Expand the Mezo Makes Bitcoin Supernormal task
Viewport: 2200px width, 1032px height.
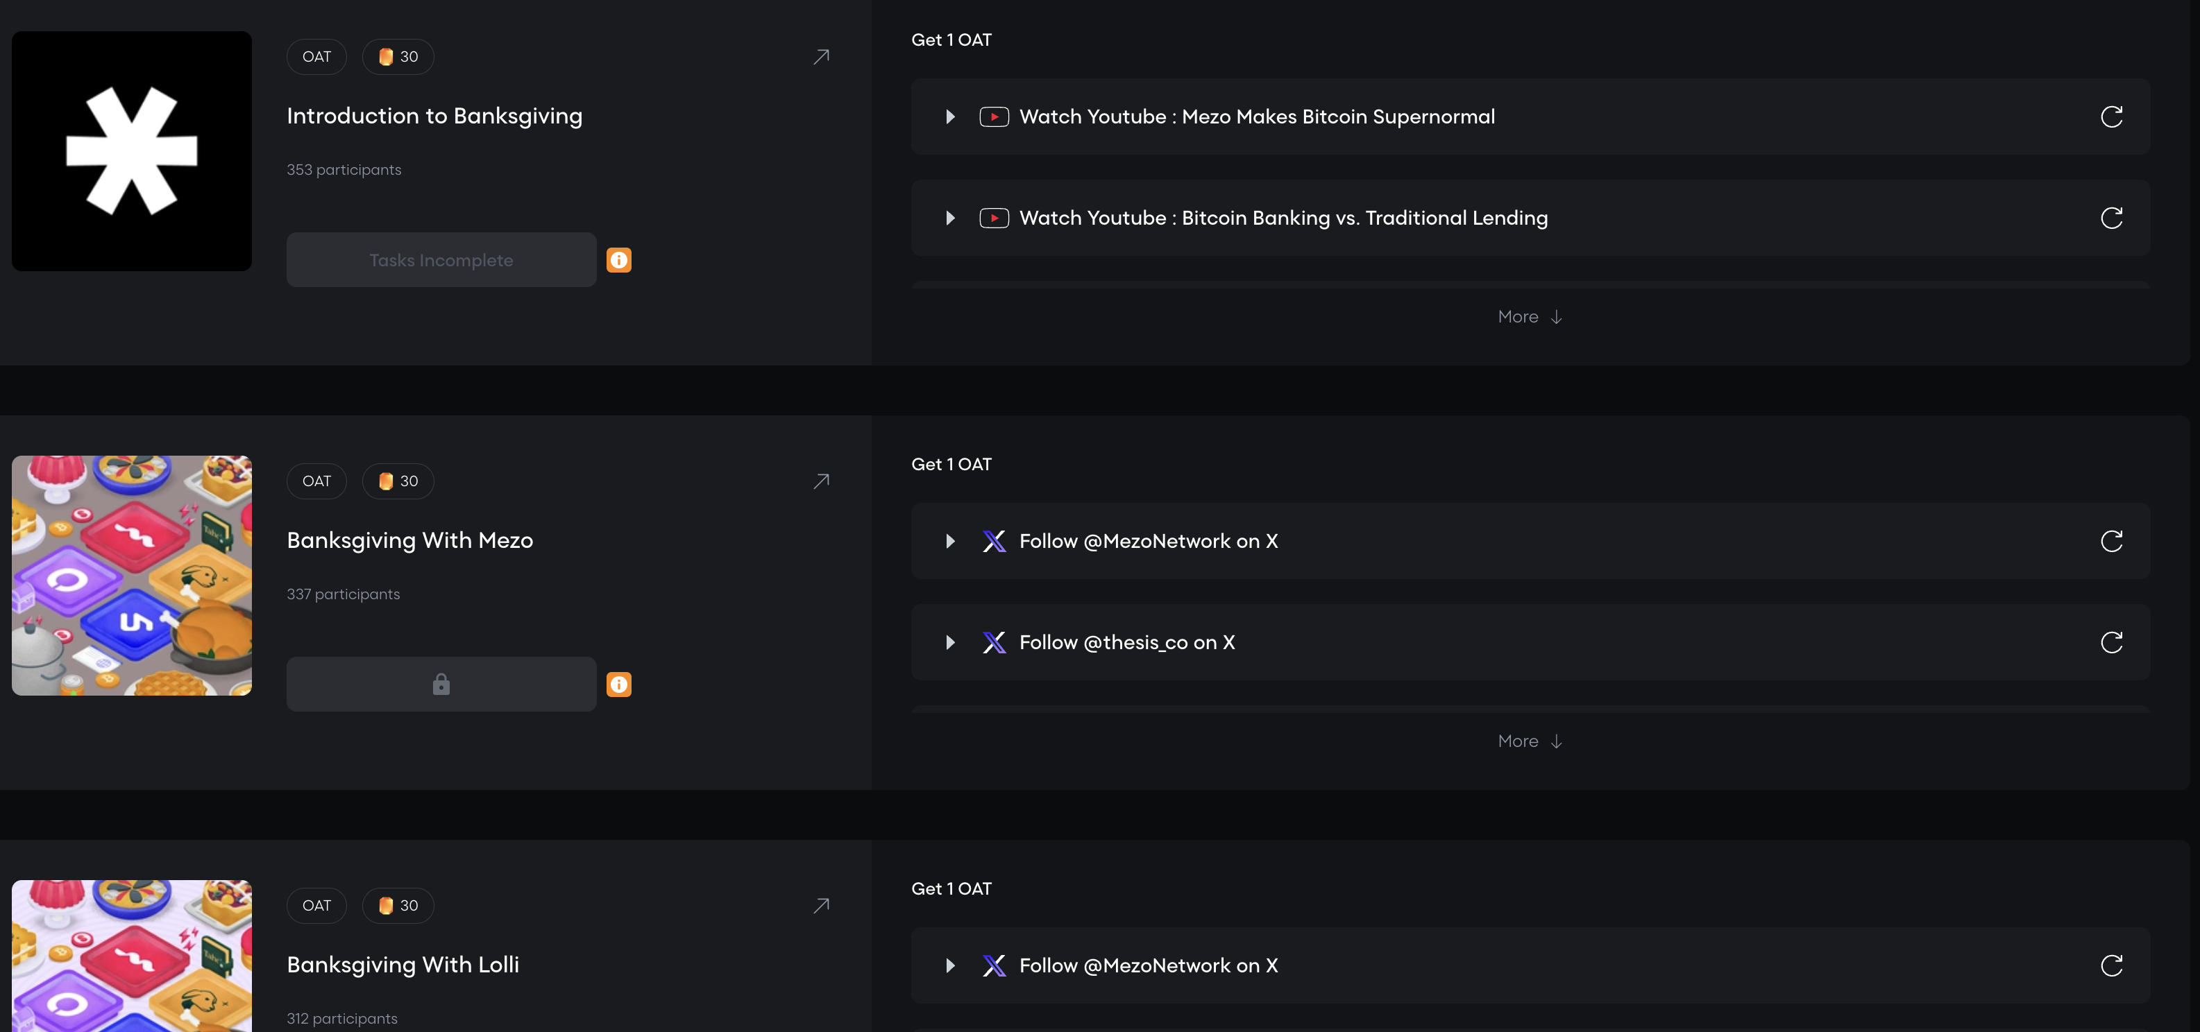click(x=949, y=117)
